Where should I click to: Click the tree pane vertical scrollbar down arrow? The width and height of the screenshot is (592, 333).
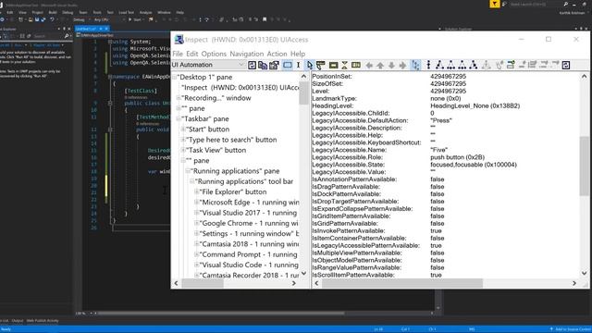click(x=304, y=274)
